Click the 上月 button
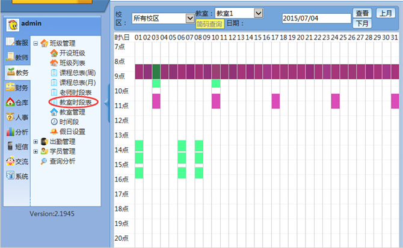 tap(386, 13)
